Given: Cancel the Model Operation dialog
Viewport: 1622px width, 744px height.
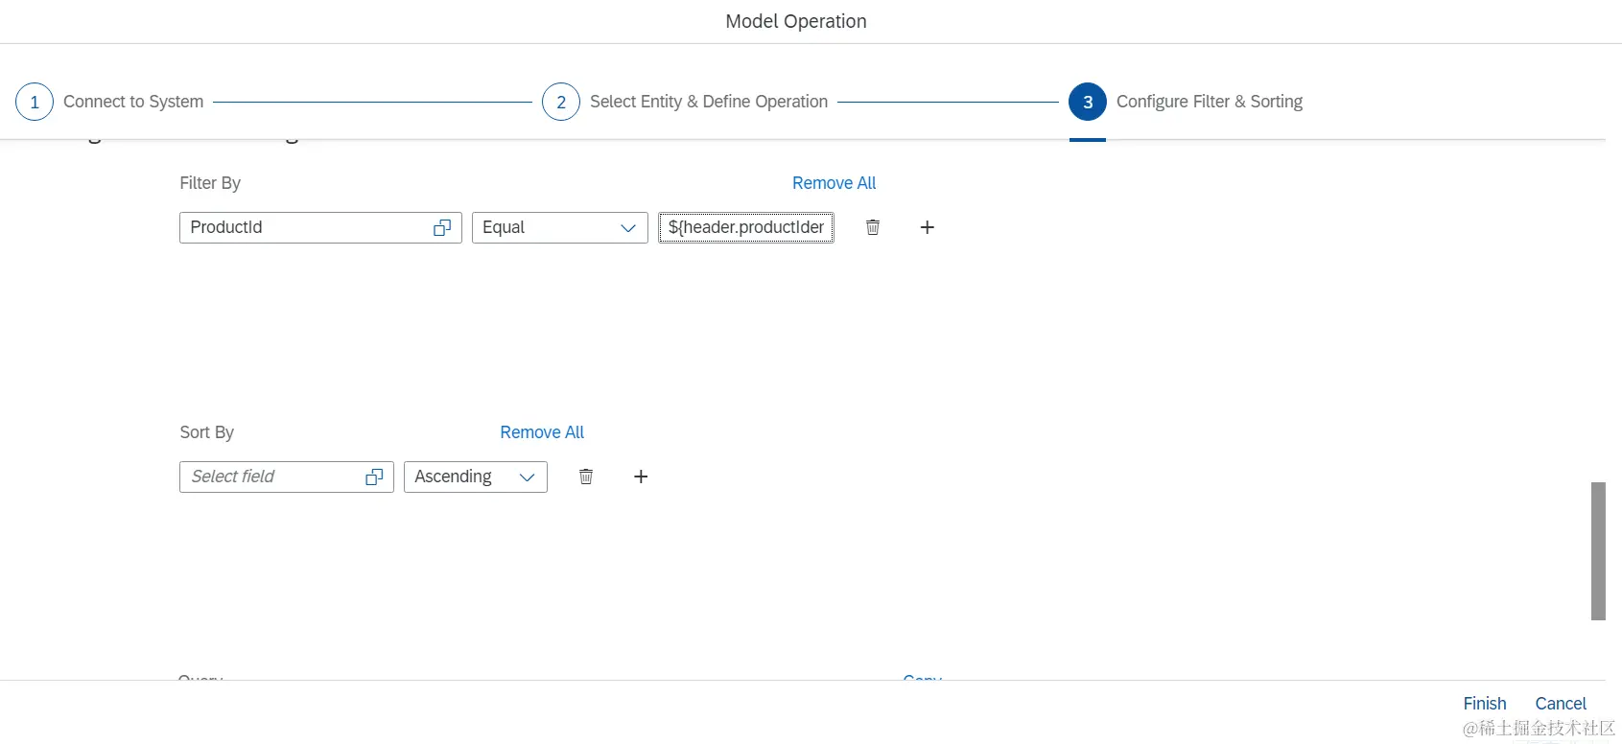Looking at the screenshot, I should point(1561,704).
